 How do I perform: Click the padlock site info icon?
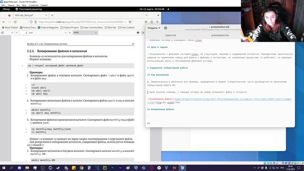[36, 22]
